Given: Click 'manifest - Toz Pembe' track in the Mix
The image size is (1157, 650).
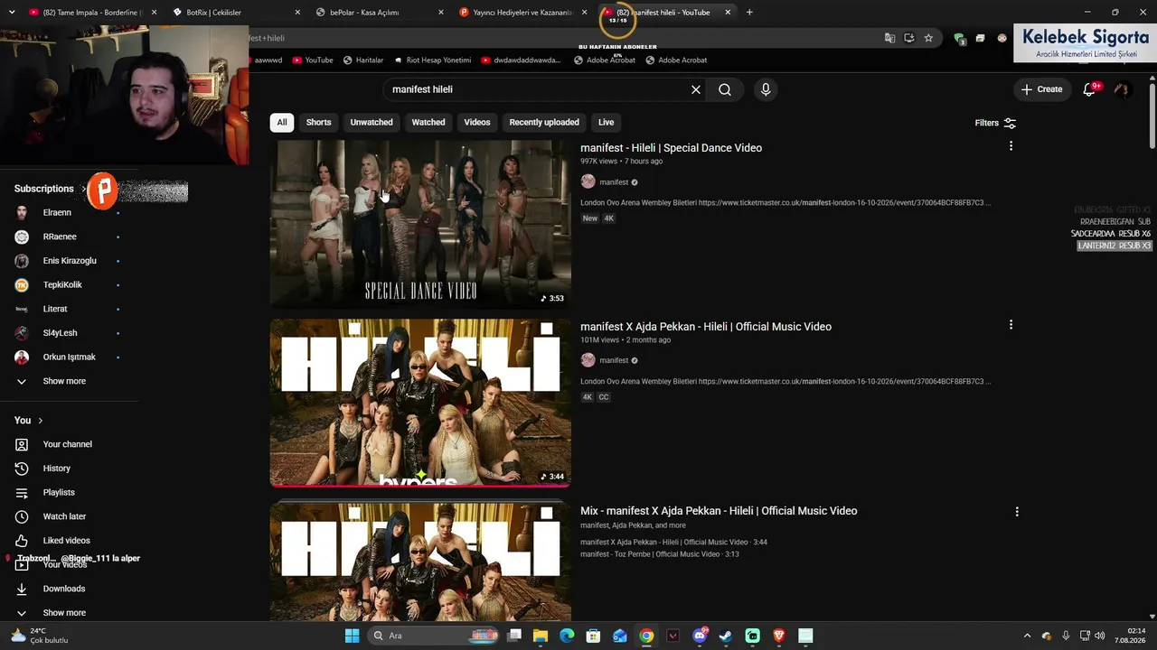Looking at the screenshot, I should (660, 554).
